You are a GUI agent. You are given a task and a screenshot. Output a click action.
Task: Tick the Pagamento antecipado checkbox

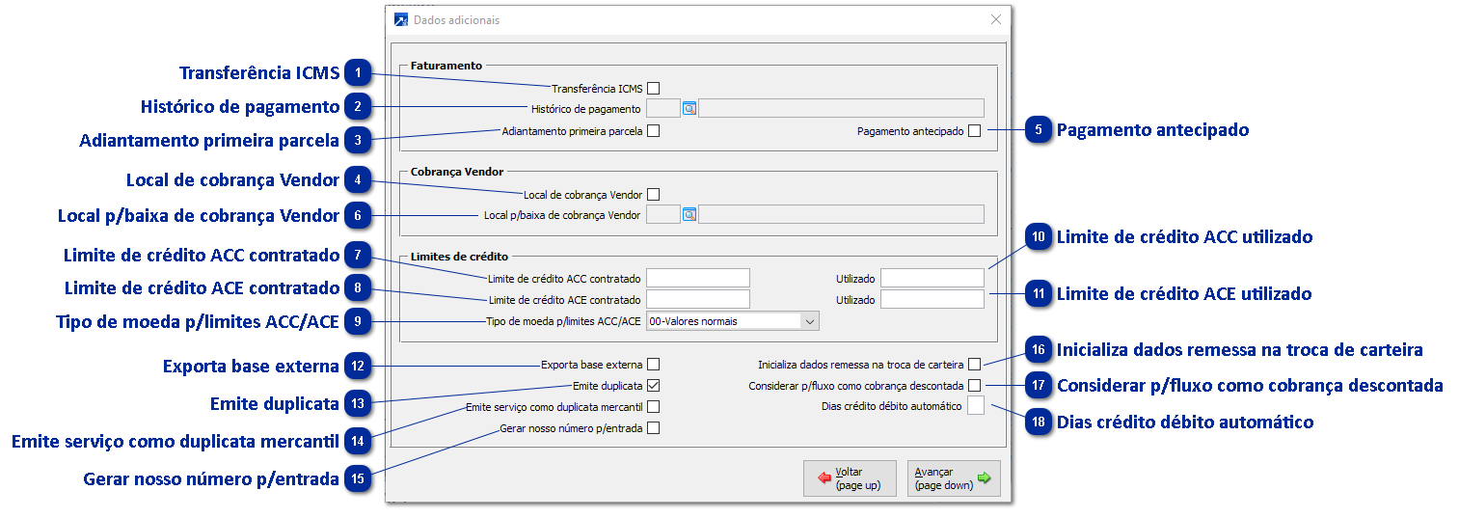[x=975, y=131]
